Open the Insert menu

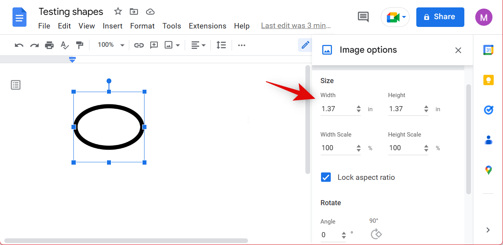click(x=113, y=26)
